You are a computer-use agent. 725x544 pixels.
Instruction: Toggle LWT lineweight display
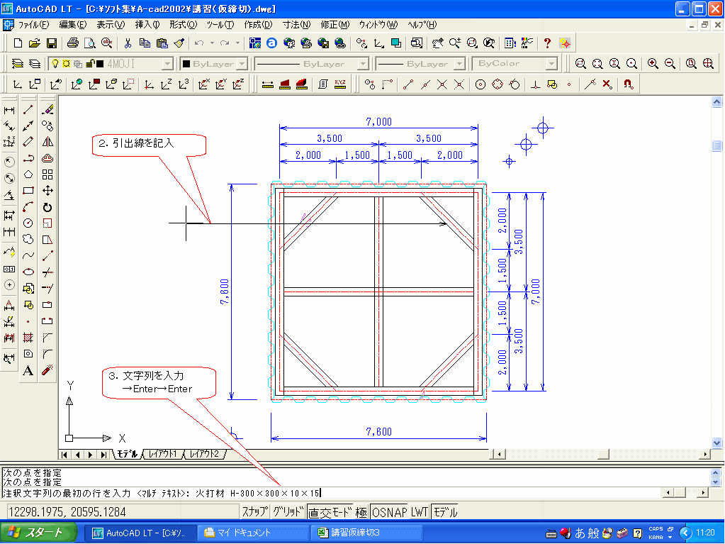420,511
